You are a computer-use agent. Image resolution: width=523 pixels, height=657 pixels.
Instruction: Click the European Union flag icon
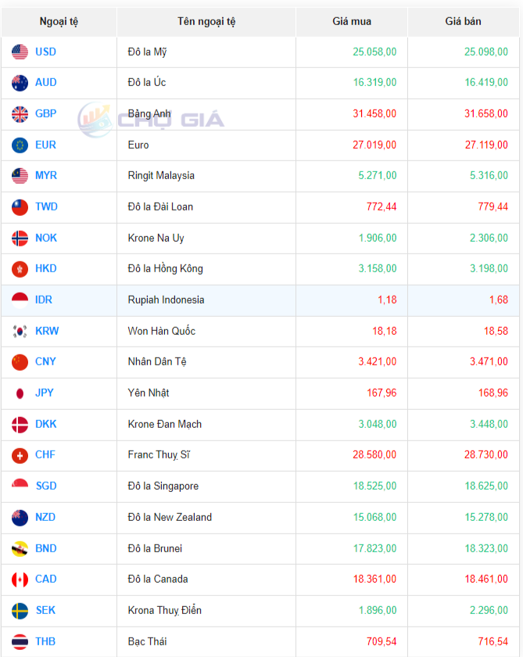(x=20, y=145)
